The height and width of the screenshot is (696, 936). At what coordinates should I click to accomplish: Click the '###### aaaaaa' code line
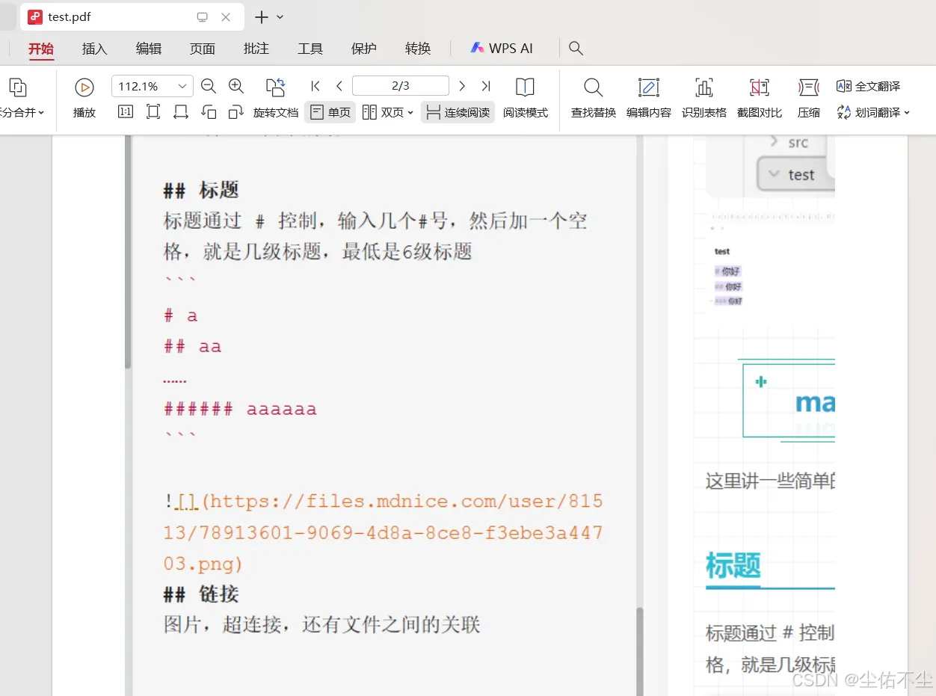pyautogui.click(x=240, y=409)
